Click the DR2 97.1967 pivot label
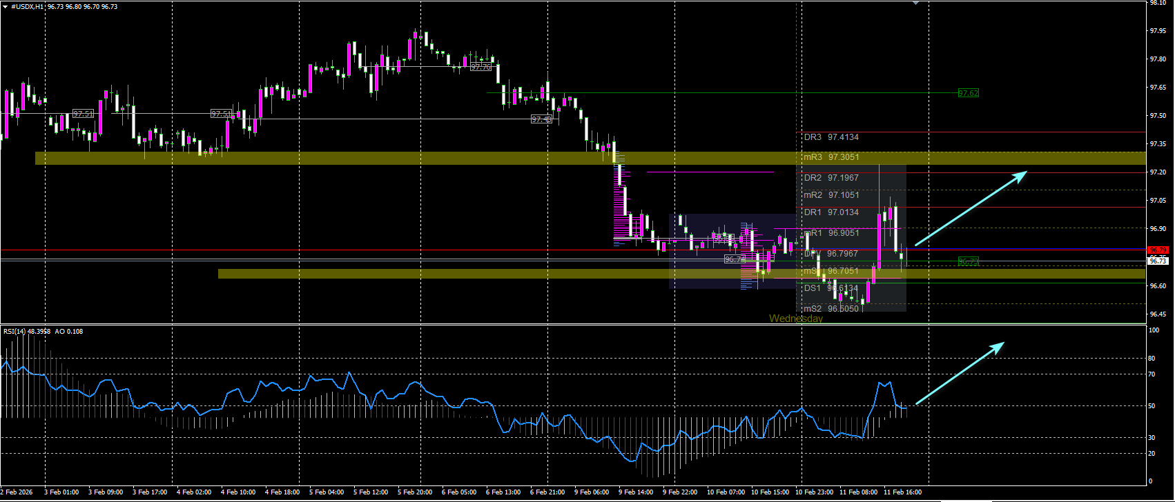 [x=831, y=178]
